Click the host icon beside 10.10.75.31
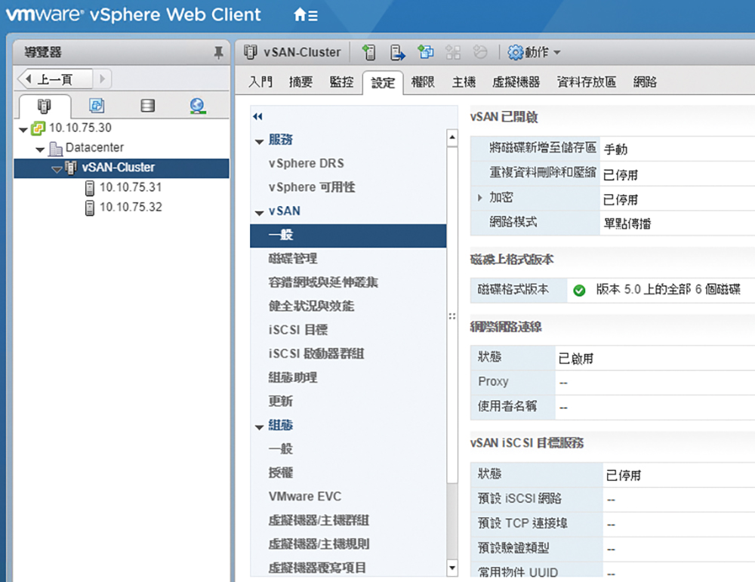This screenshot has height=582, width=755. point(90,188)
